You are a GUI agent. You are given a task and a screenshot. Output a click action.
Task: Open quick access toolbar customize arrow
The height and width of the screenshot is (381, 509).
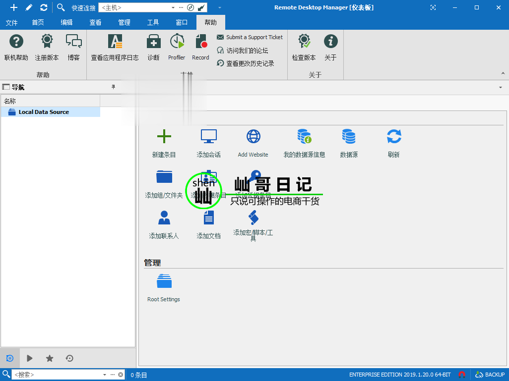click(x=220, y=7)
